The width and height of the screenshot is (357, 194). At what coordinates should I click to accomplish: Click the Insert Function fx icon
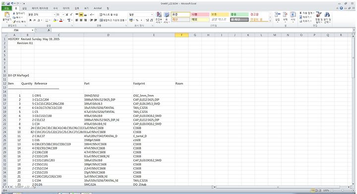49,30
